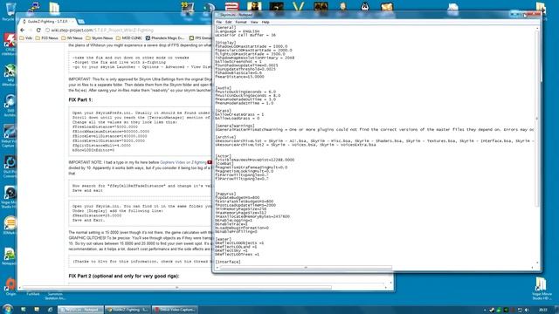Viewport: 559px width, 314px height.
Task: Click the [Display] section header text in Notepad
Action: [x=225, y=43]
